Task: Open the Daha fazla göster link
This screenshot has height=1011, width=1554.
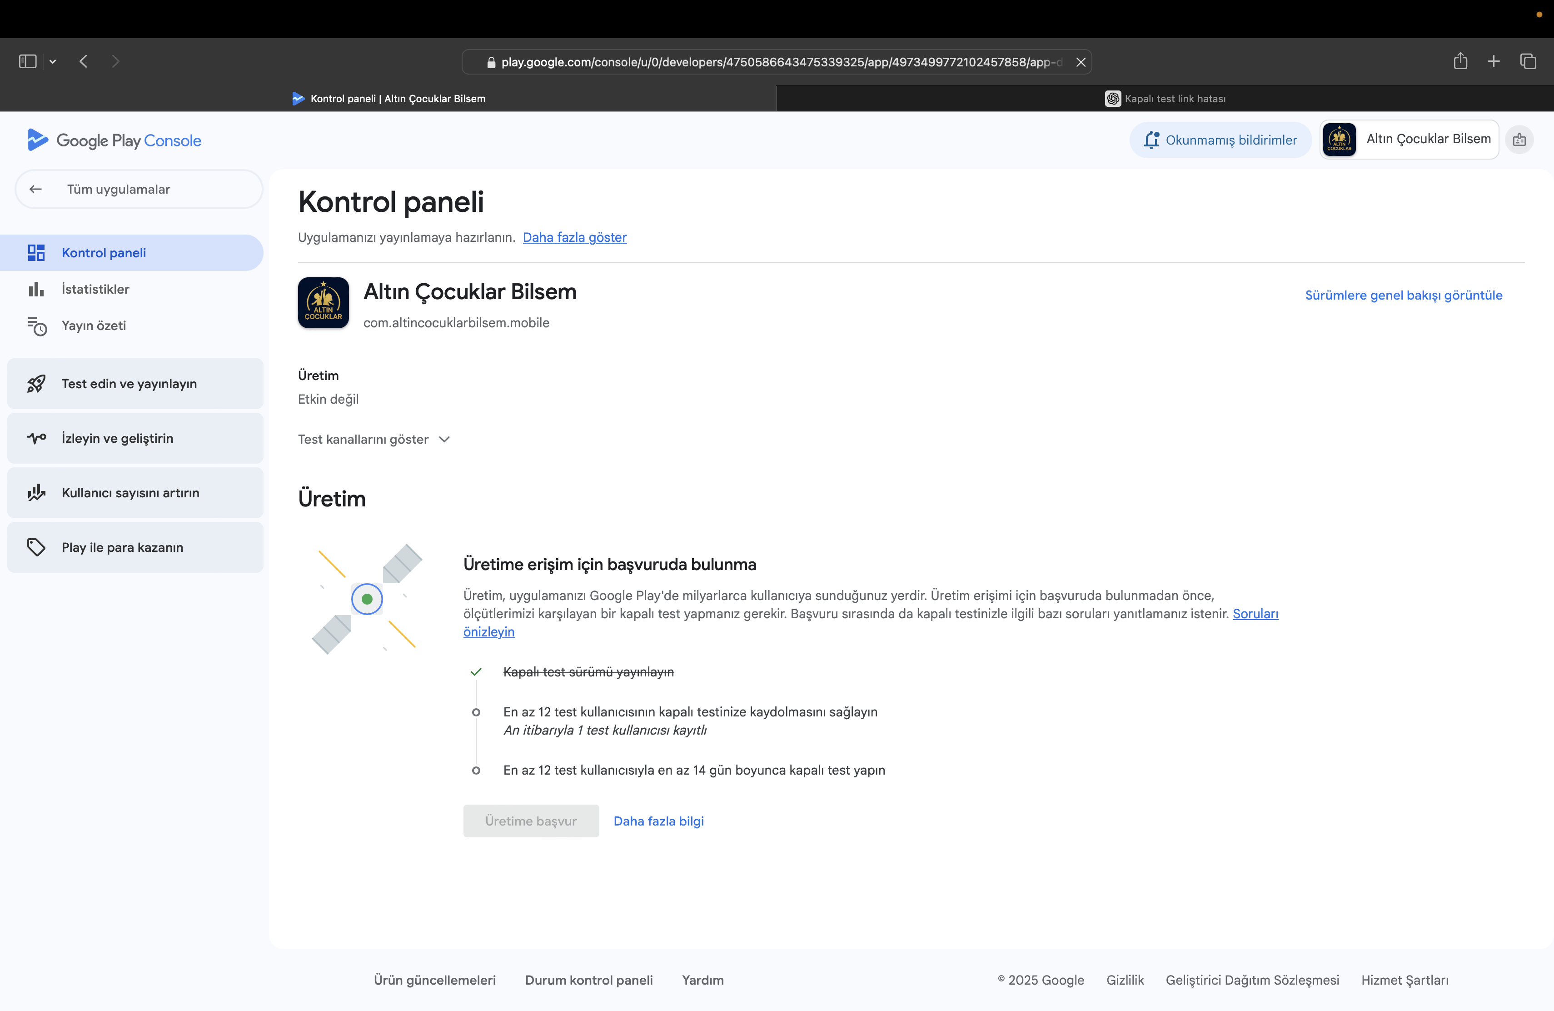Action: point(575,238)
